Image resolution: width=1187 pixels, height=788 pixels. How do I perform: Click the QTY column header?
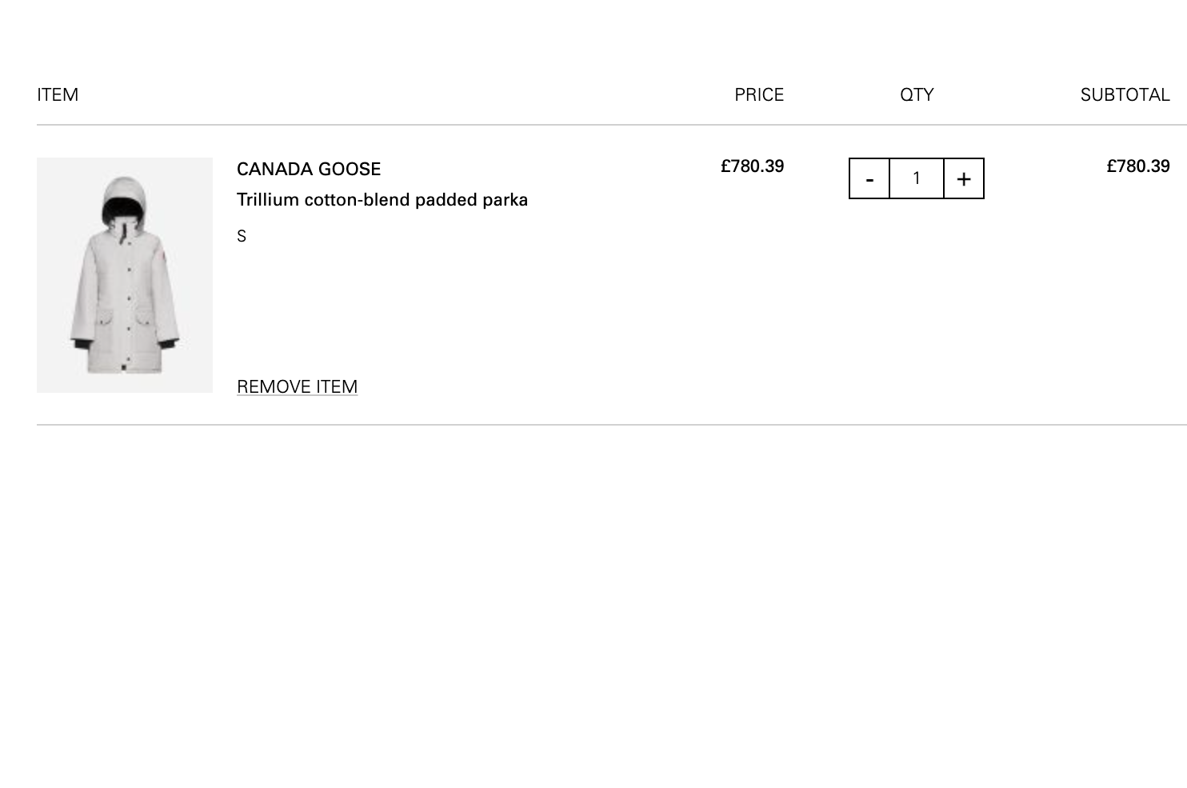[x=917, y=94]
